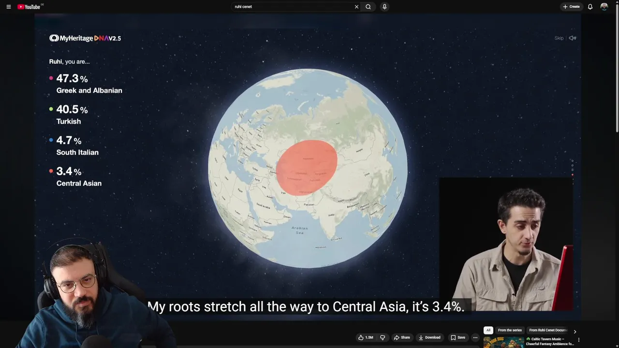The image size is (619, 348).
Task: Select the 3.4% Central Asian result
Action: [75, 177]
